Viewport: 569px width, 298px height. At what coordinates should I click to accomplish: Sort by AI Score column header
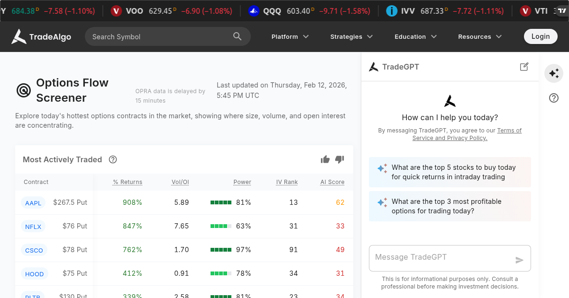coord(332,182)
